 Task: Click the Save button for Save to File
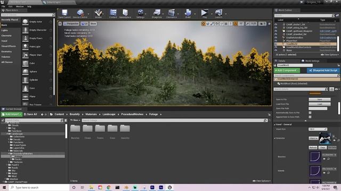click(320, 99)
